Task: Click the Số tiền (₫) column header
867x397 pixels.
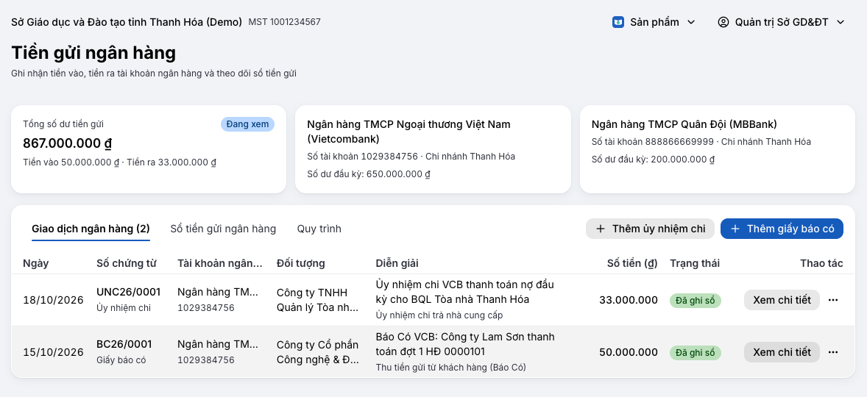Action: click(x=632, y=263)
